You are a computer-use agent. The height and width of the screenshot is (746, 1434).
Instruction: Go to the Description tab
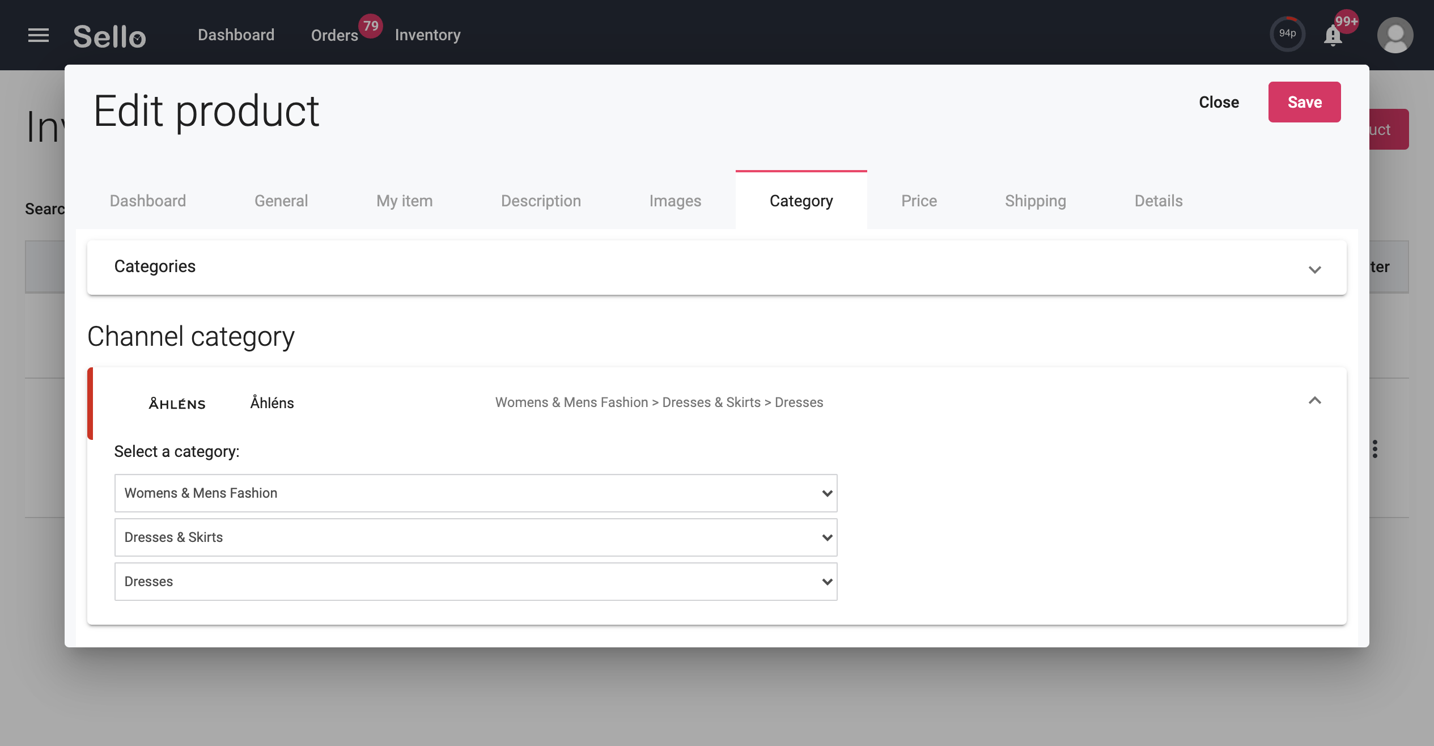coord(541,201)
